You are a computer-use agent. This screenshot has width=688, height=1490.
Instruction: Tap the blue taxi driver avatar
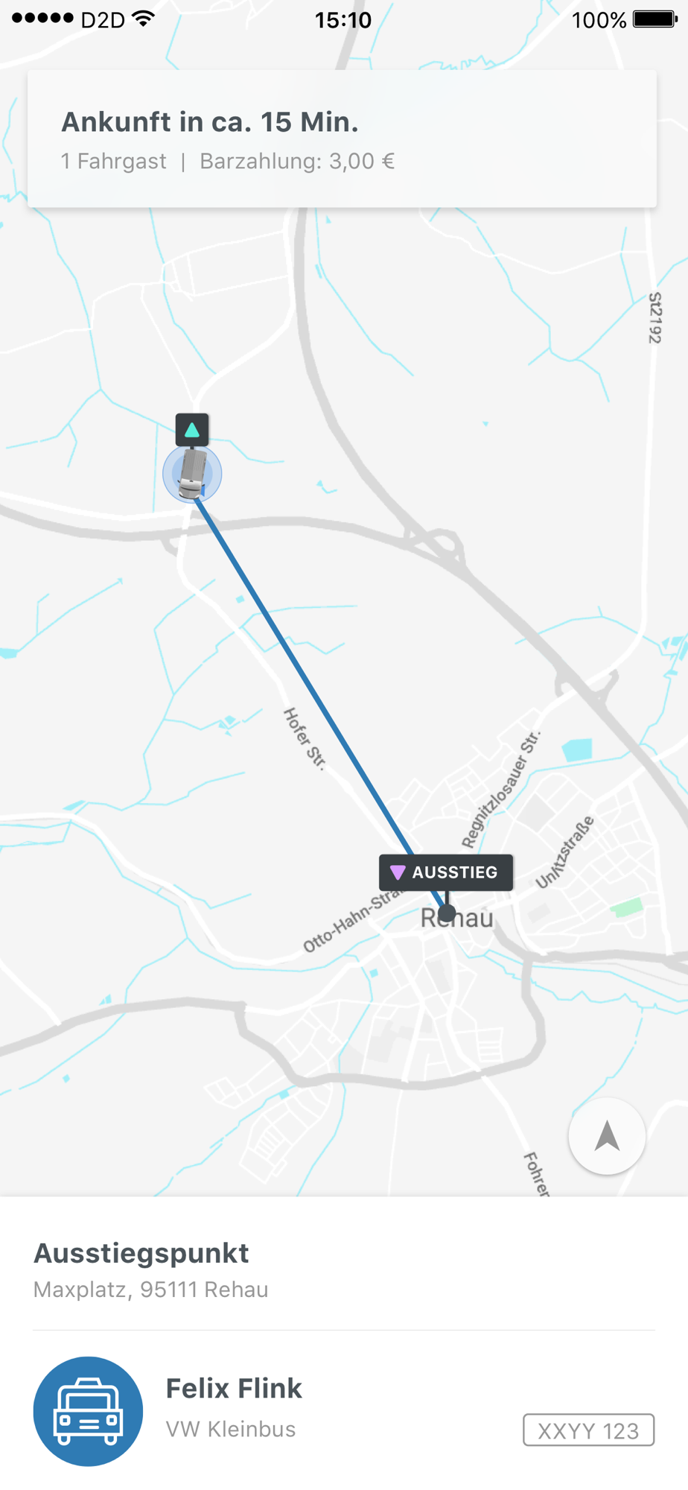(88, 1411)
